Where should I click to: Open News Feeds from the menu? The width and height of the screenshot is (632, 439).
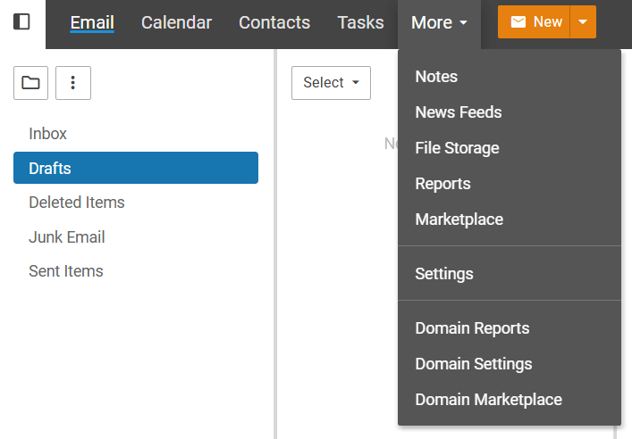click(x=459, y=112)
